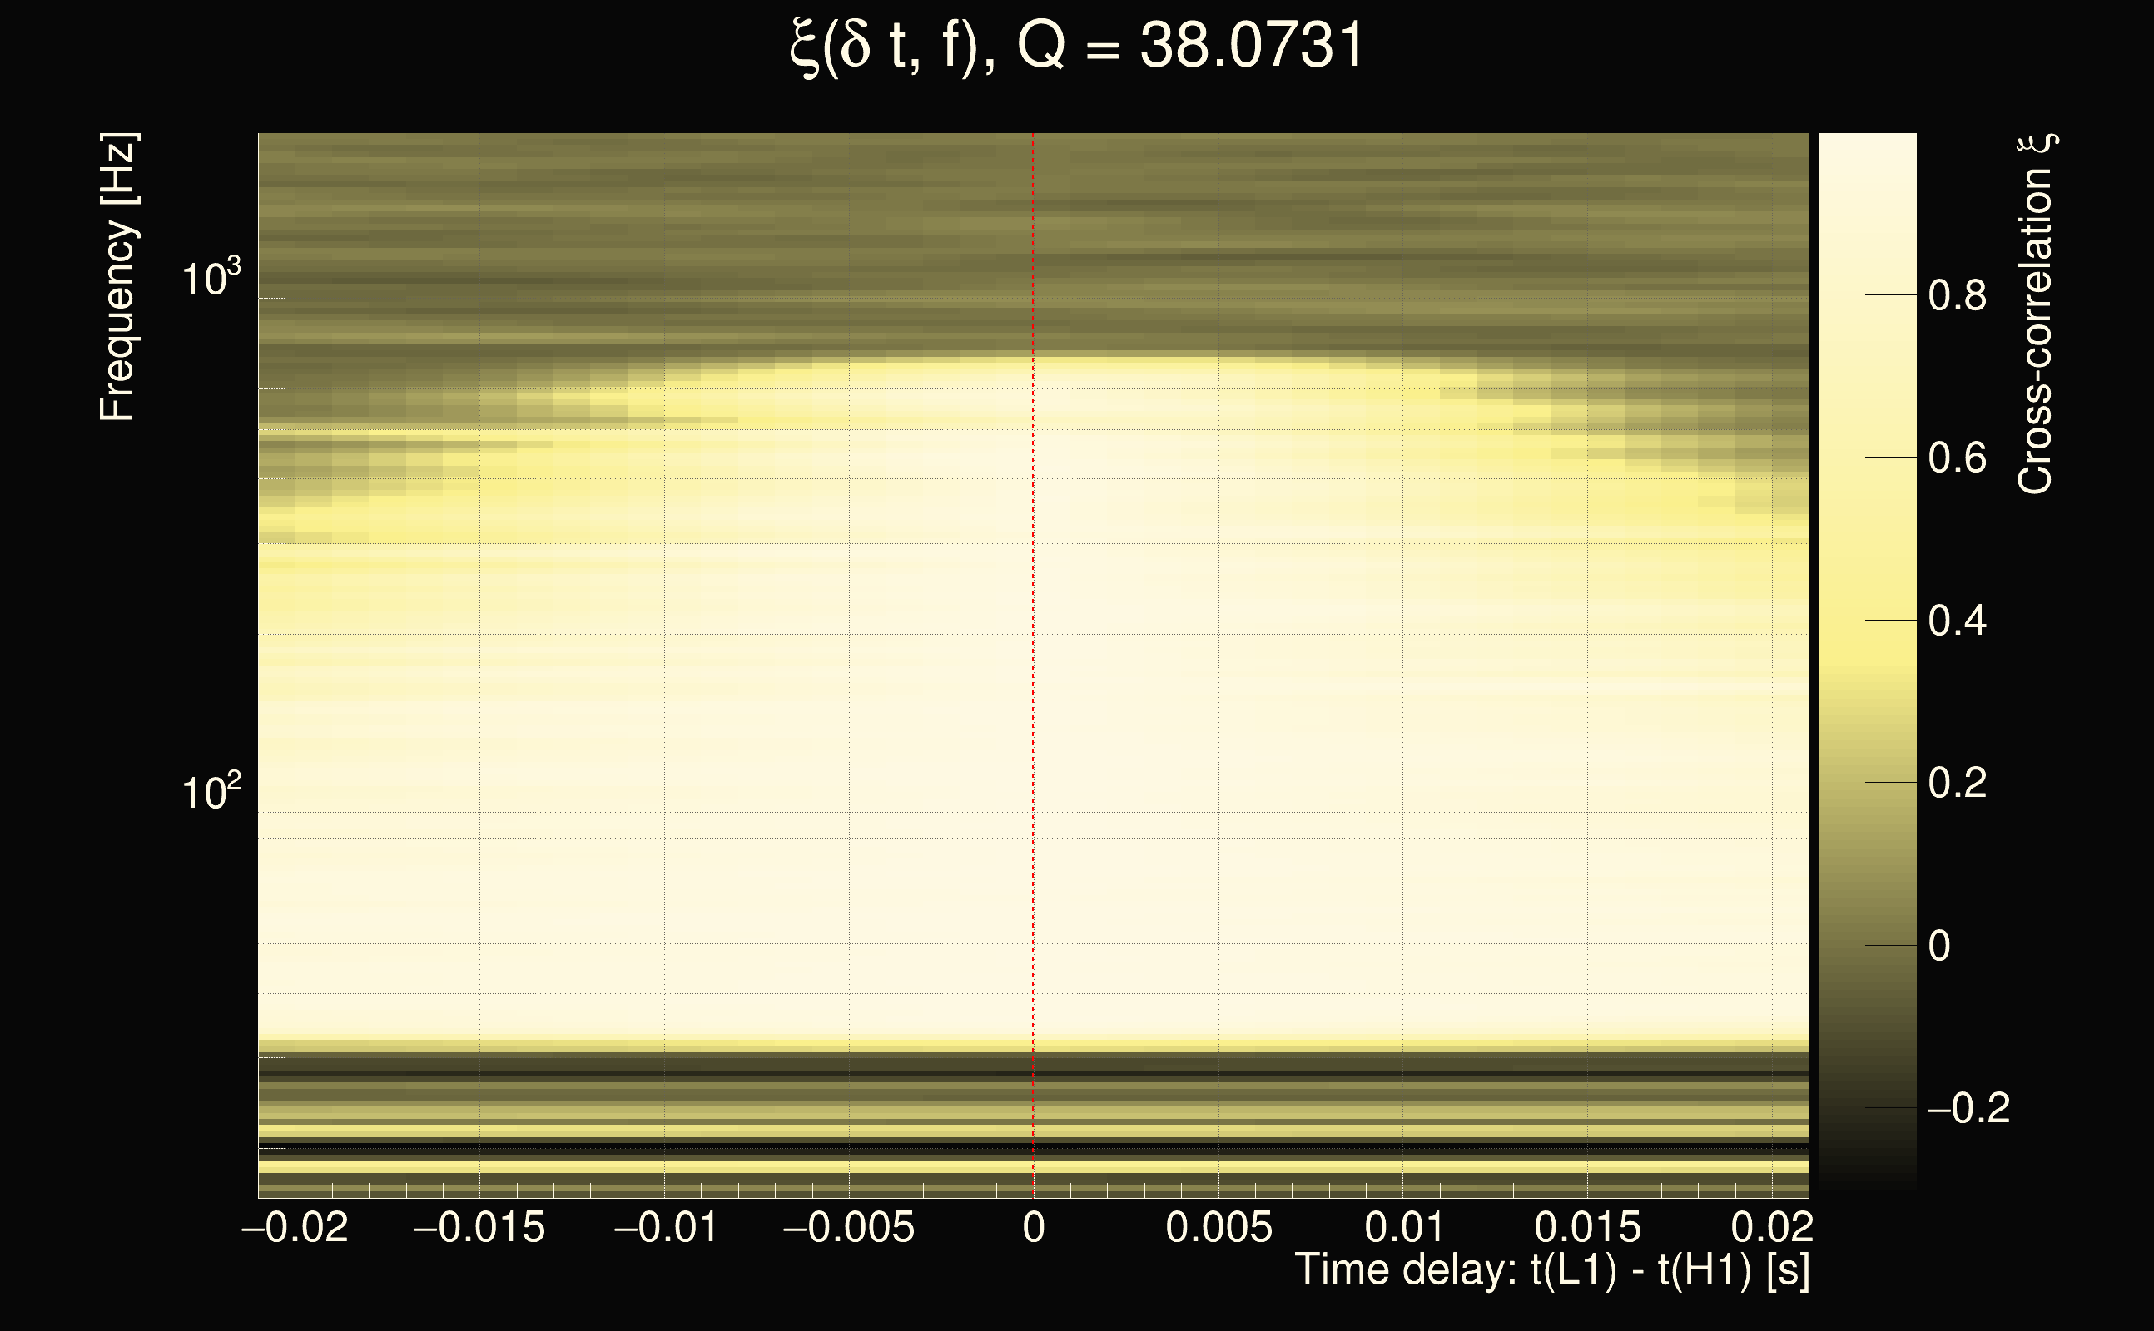Click the 0.6 tick label on the colorbar
The image size is (2154, 1331).
[1957, 458]
